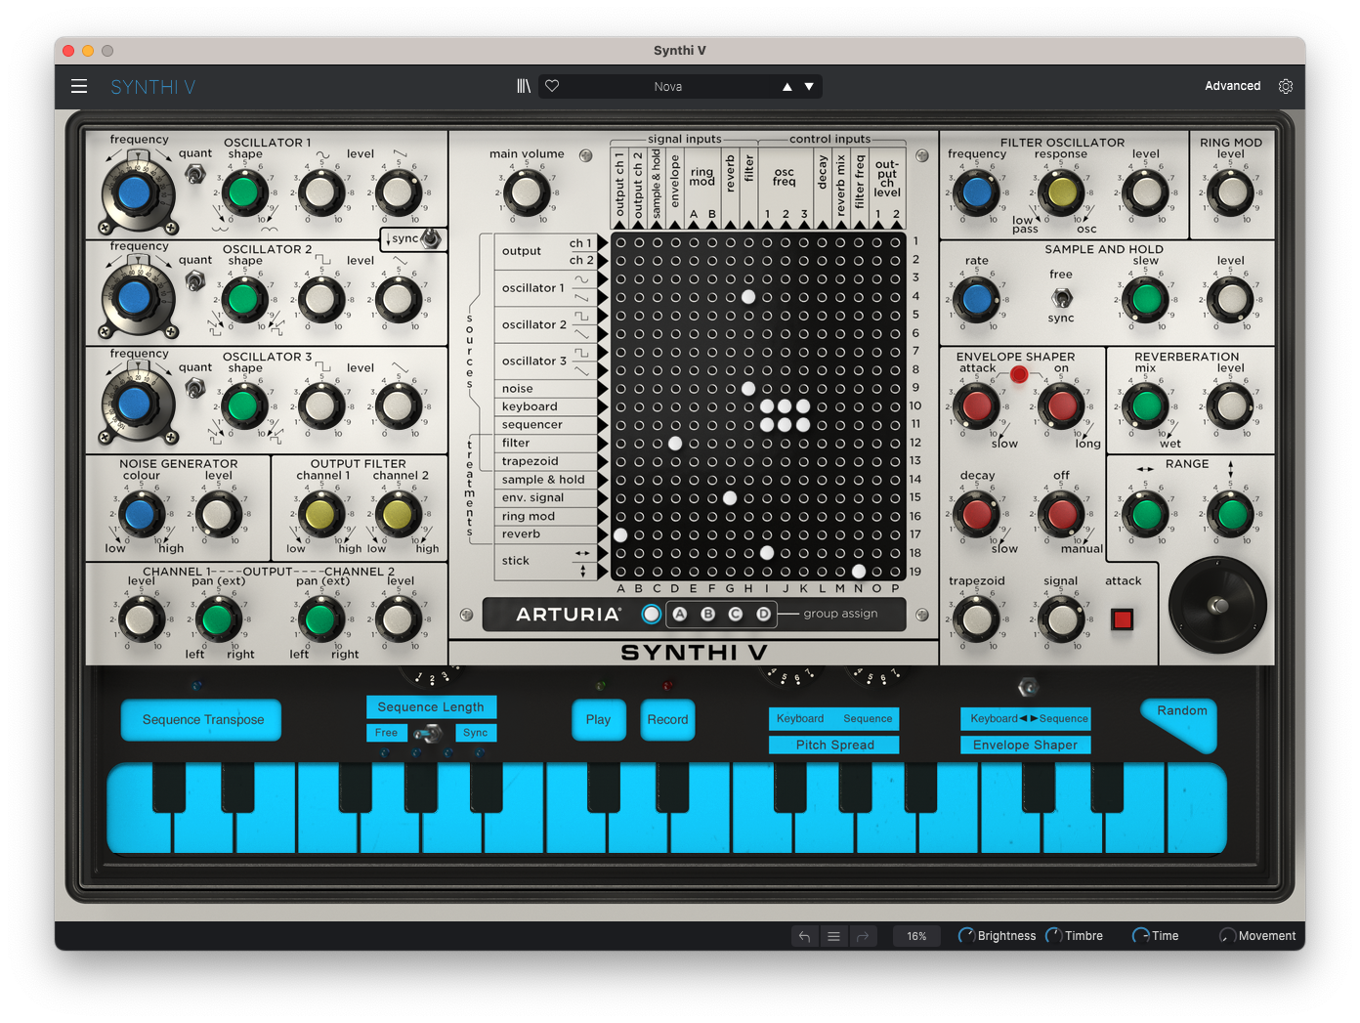Open the Advanced panel
Viewport: 1360px width, 1023px height.
point(1232,86)
